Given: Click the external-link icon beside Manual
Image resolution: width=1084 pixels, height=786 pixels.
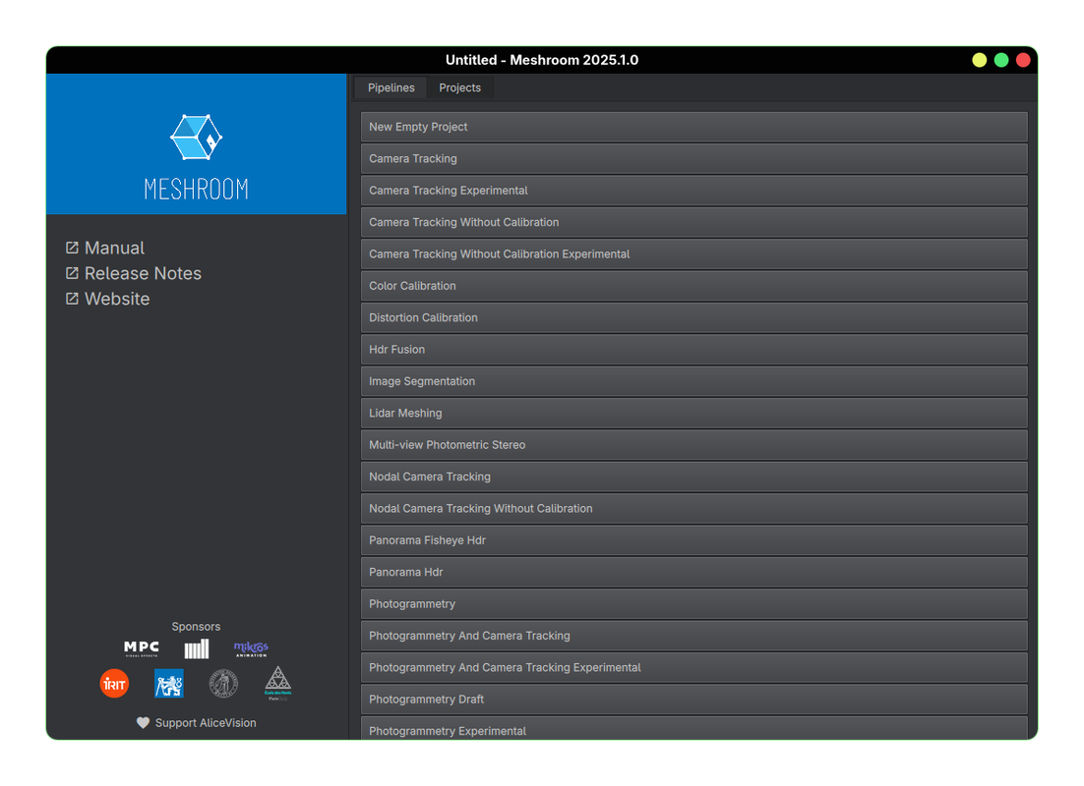Looking at the screenshot, I should pyautogui.click(x=72, y=248).
